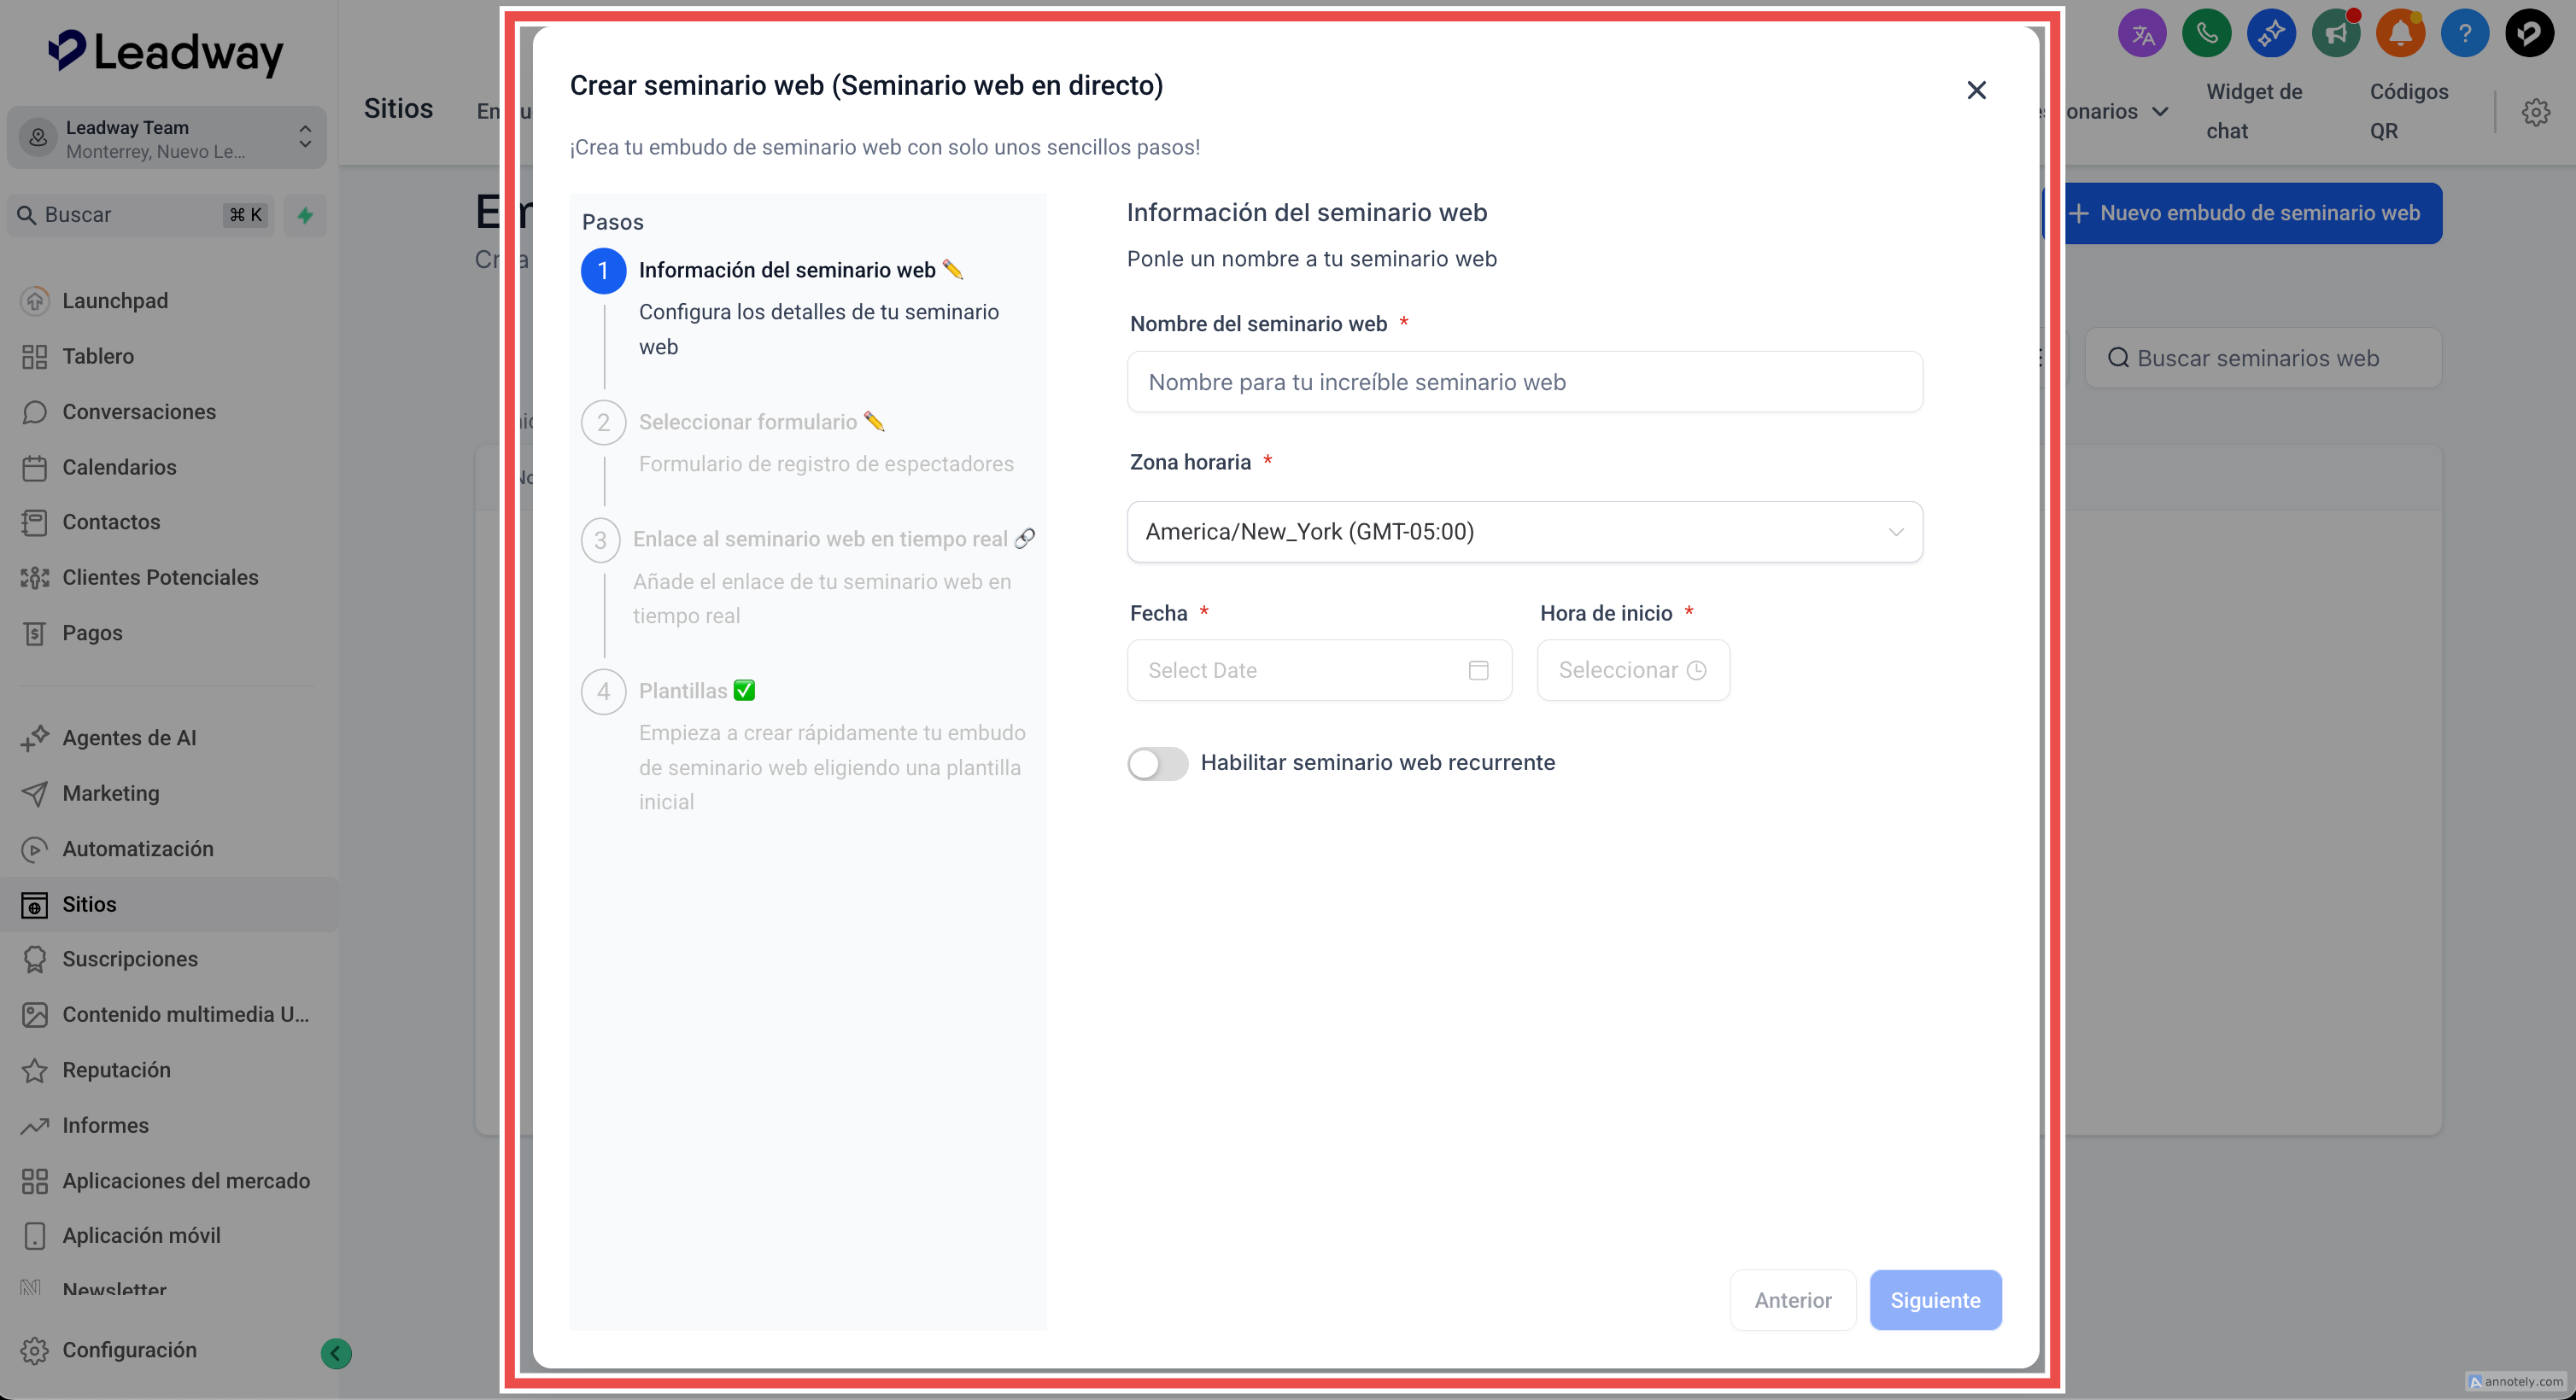Open Conversaciones in the sidebar
2576x1400 pixels.
pyautogui.click(x=139, y=411)
